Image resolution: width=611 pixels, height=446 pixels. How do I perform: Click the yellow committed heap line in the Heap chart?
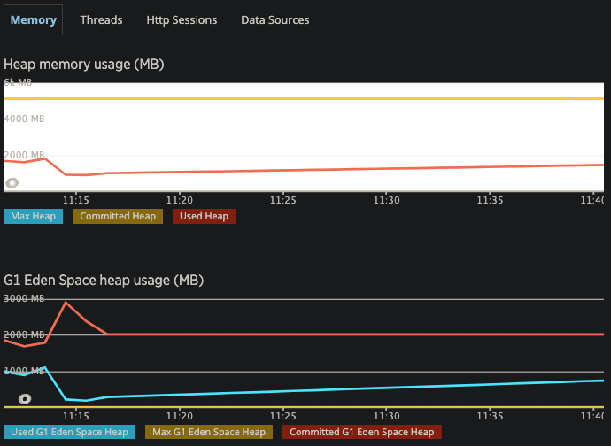click(x=354, y=99)
